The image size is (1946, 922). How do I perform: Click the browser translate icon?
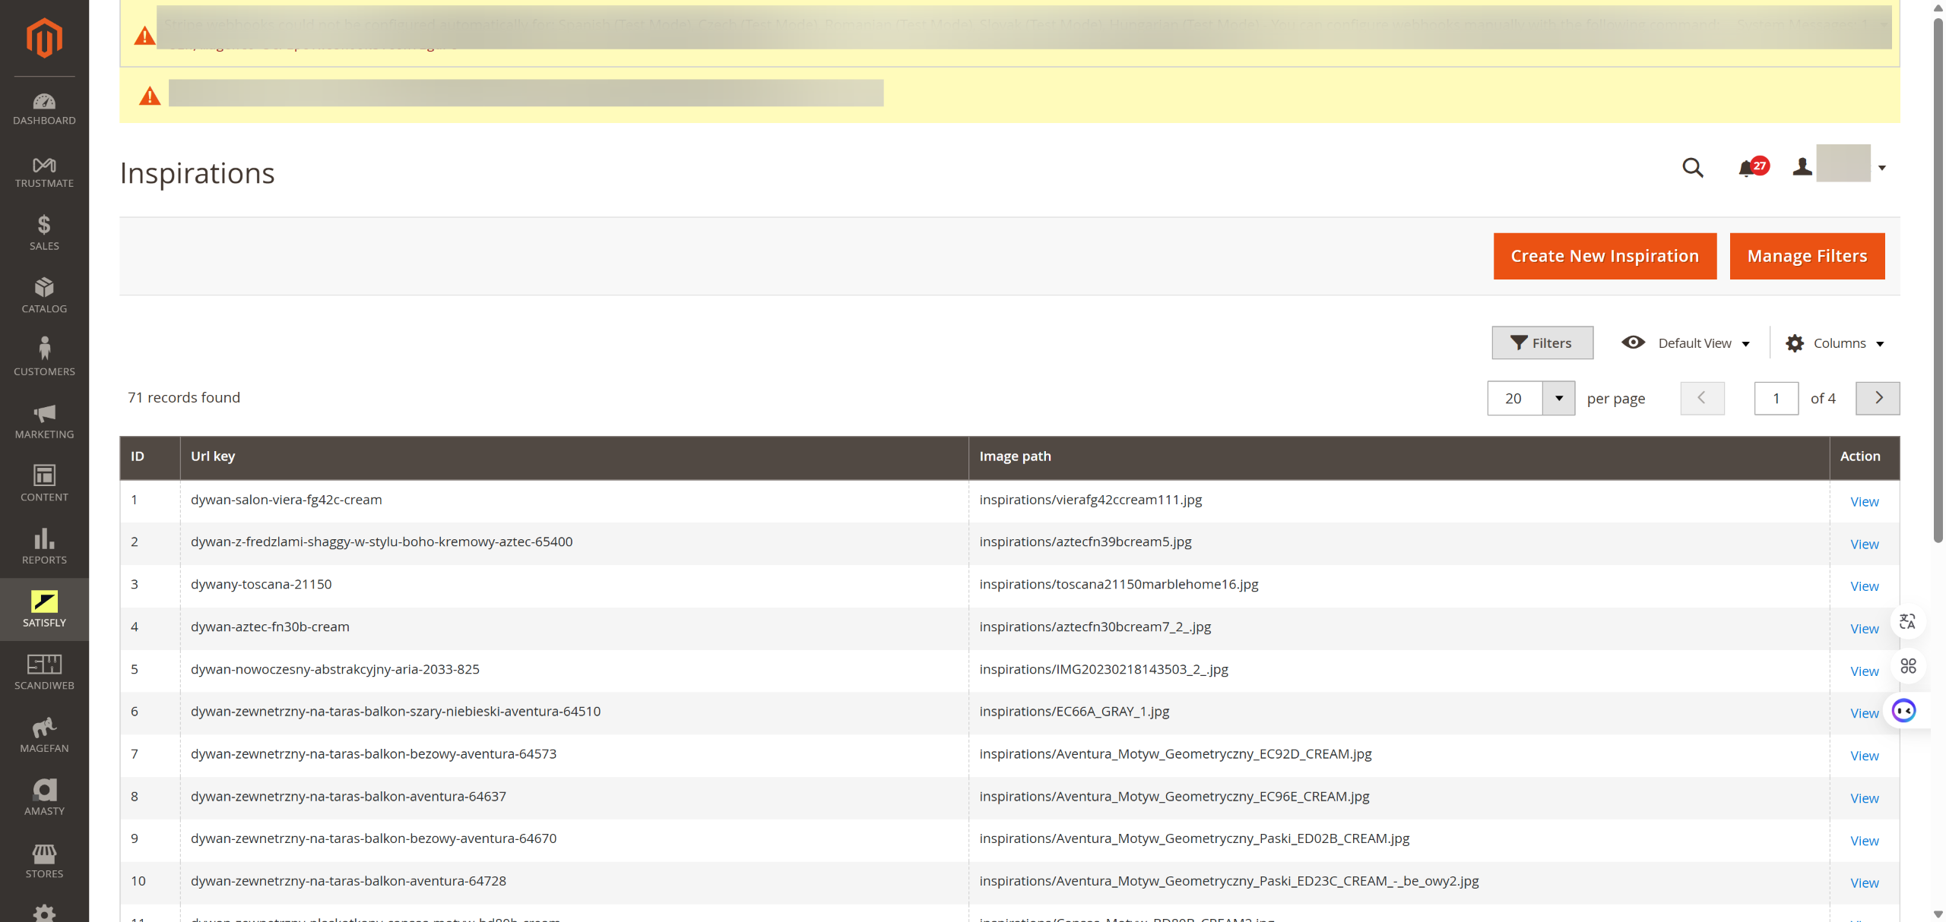[x=1907, y=621]
